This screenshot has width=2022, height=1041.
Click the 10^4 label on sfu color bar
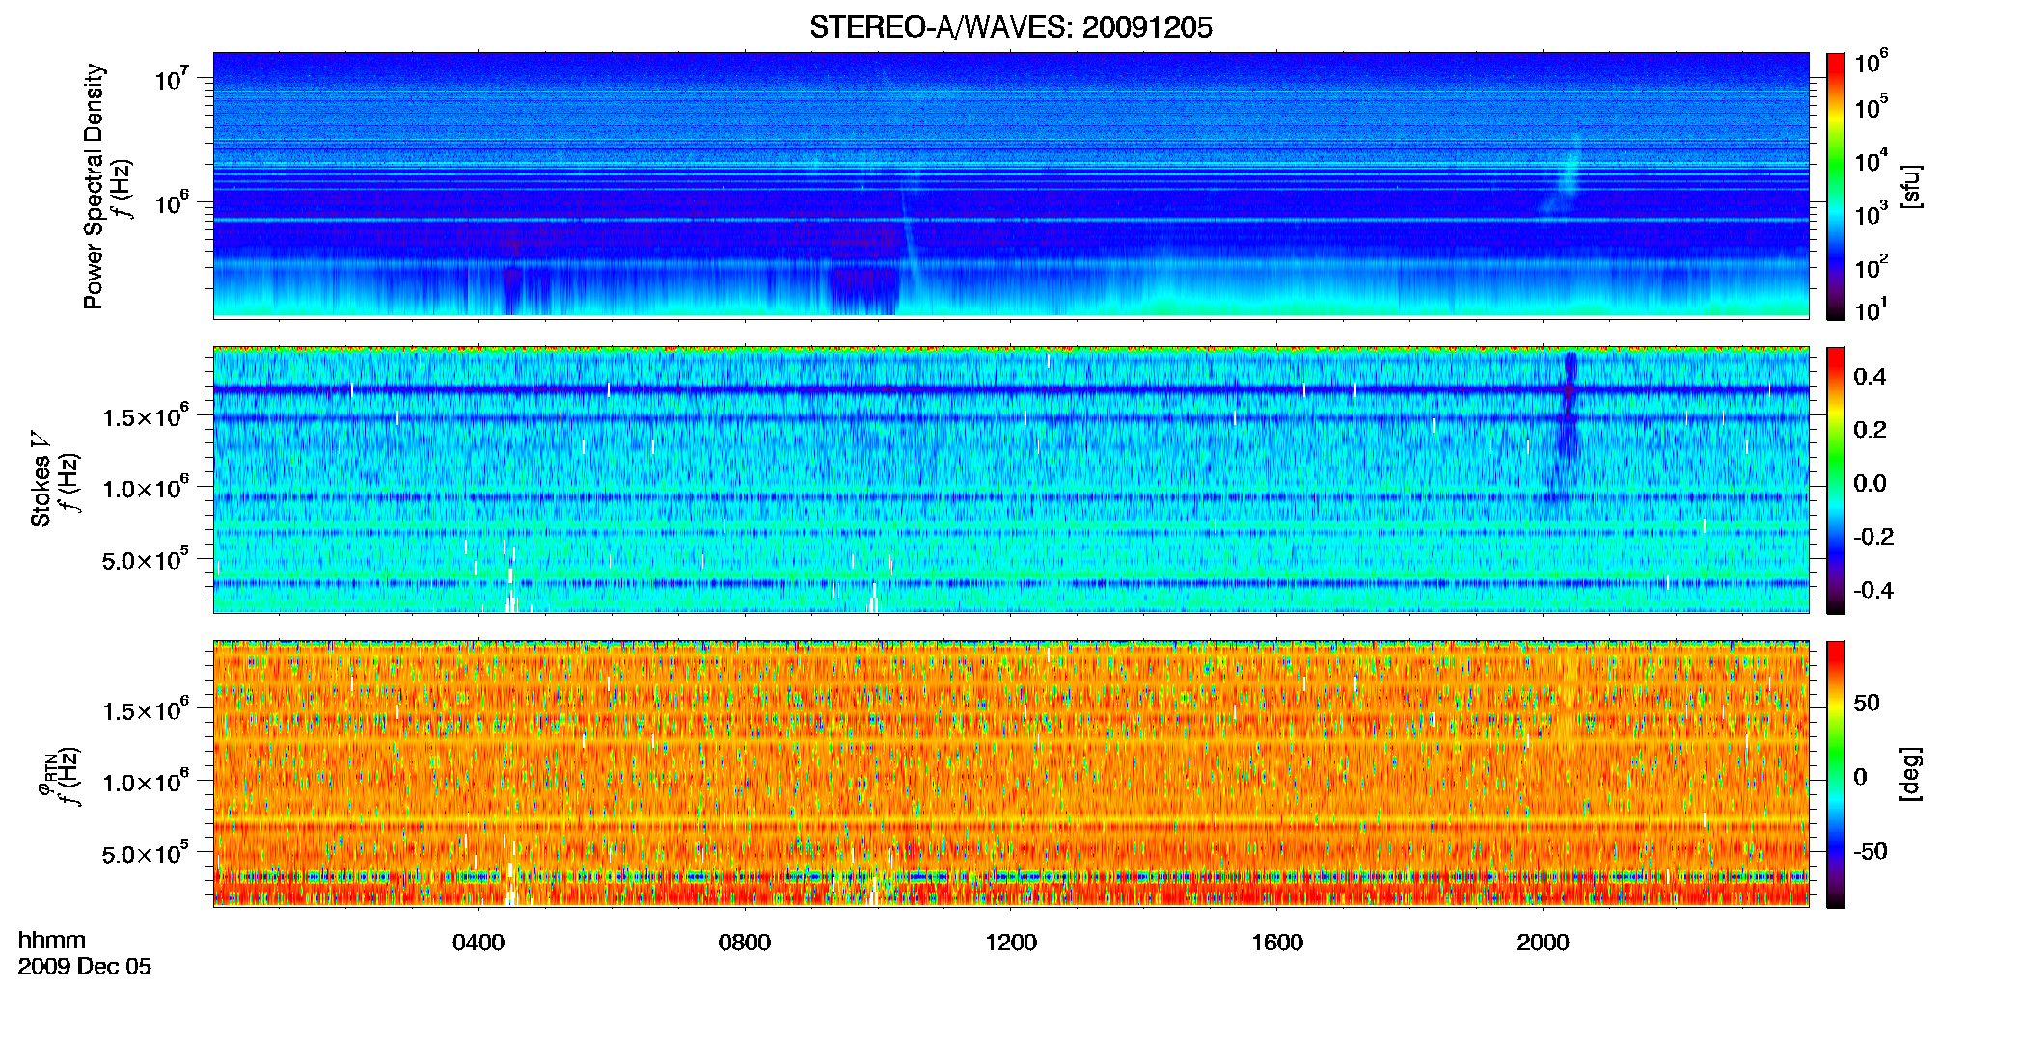[1871, 161]
